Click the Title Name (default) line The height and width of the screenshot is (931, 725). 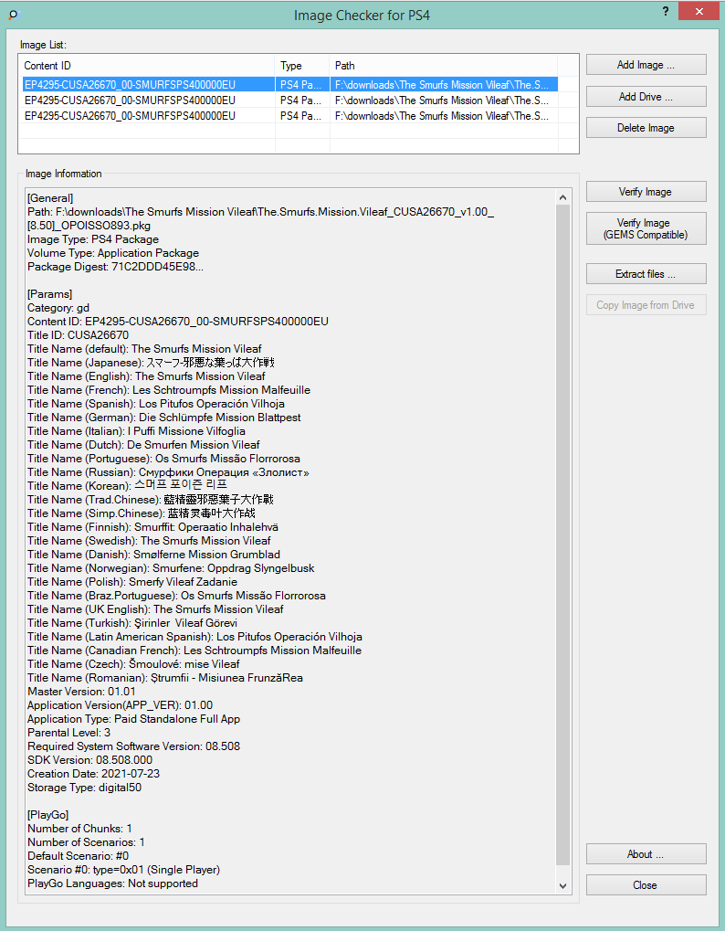point(144,348)
